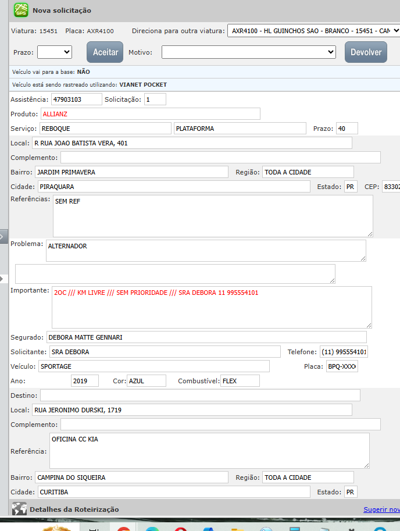Screen dimensions: 400x531
Task: Click the Problema text area showing ALTERNADOR
Action: (205, 251)
